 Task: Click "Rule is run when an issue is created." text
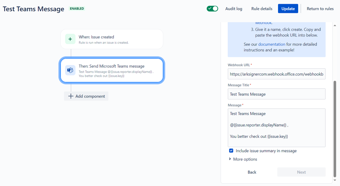pos(104,43)
